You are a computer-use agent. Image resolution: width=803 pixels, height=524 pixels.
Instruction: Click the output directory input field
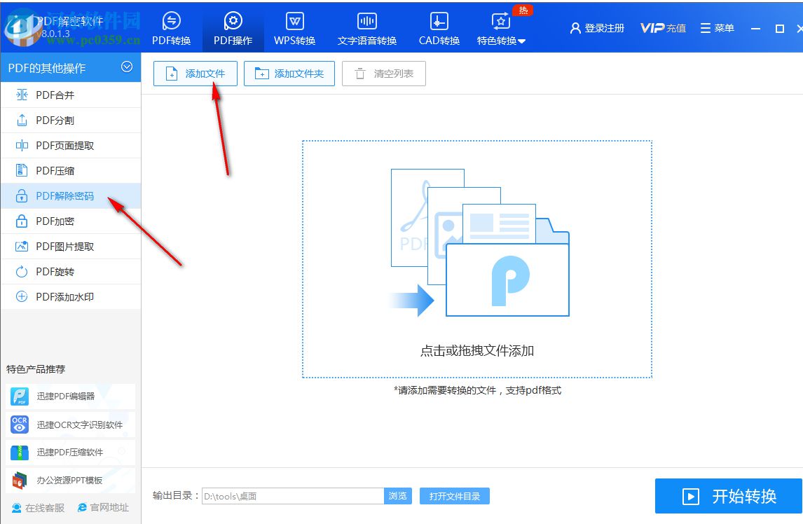coord(294,495)
